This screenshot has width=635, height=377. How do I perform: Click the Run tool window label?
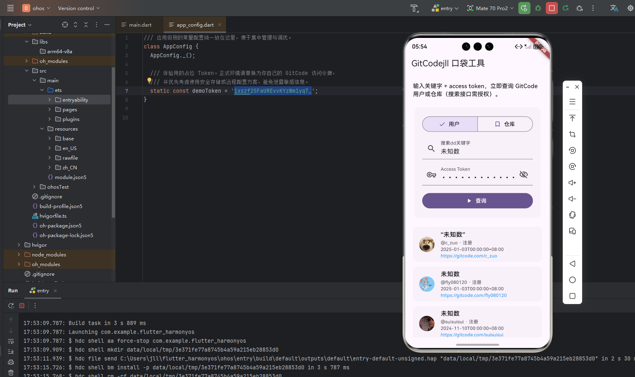(x=13, y=290)
